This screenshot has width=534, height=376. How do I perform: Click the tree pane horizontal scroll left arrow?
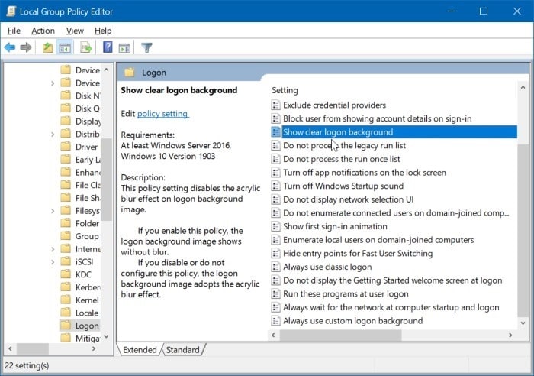[x=10, y=348]
